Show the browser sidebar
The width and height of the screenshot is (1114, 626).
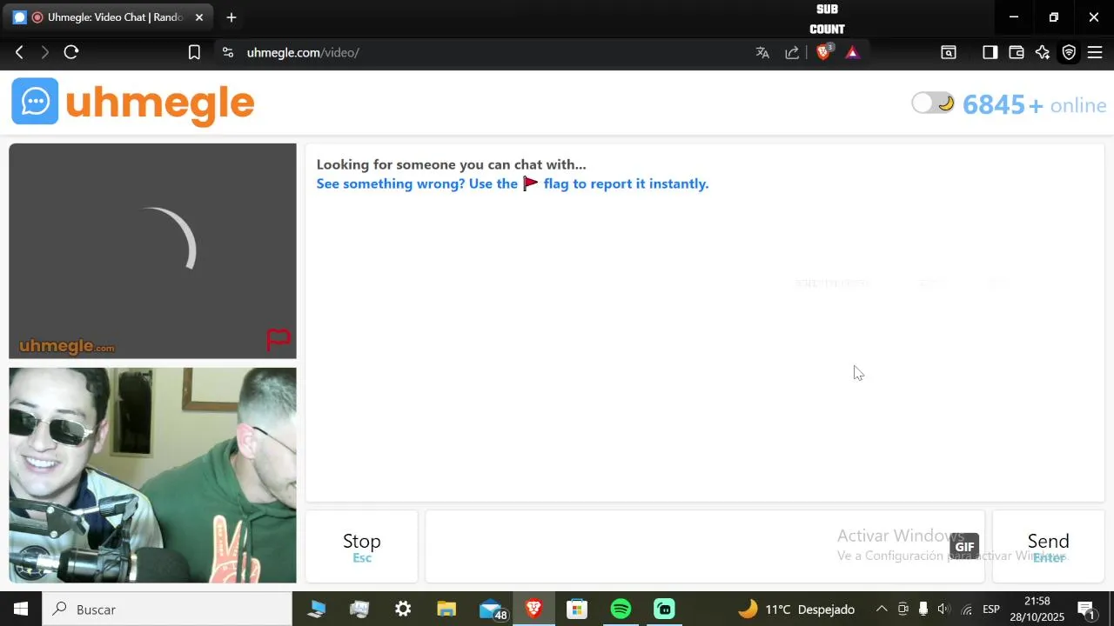(x=990, y=52)
